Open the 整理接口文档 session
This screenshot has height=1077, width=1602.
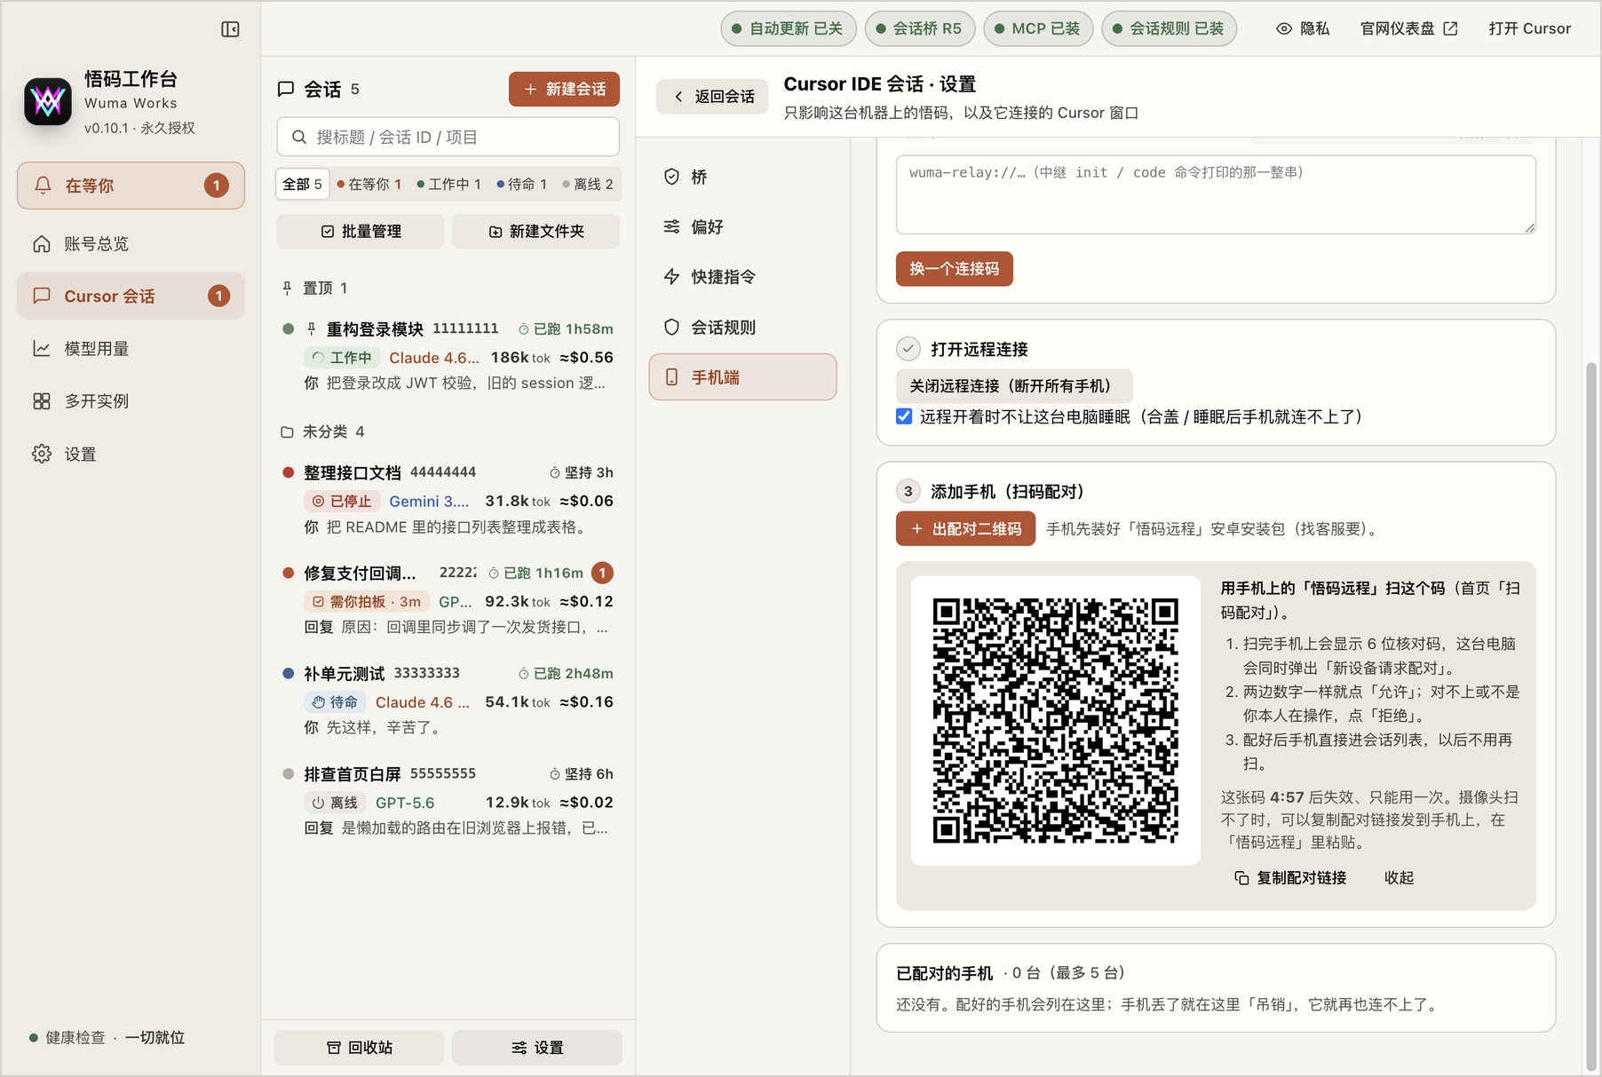(x=448, y=499)
